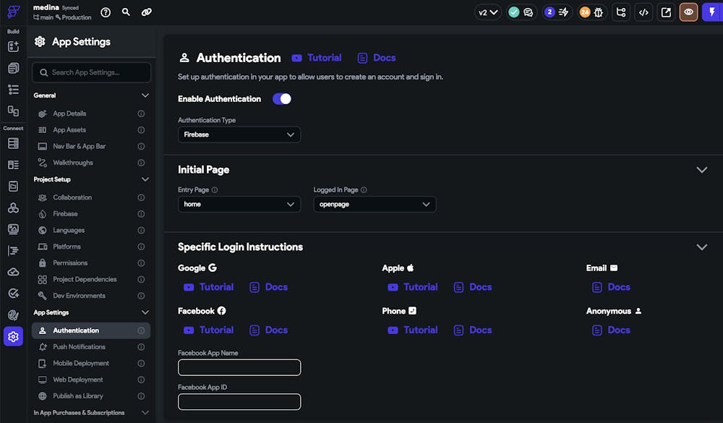Select Firebase in Project Setup
Viewport: 723px width, 423px height.
pyautogui.click(x=65, y=214)
